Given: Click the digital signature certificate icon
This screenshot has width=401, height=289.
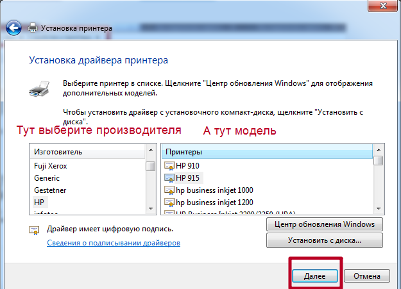Looking at the screenshot, I should (x=34, y=230).
